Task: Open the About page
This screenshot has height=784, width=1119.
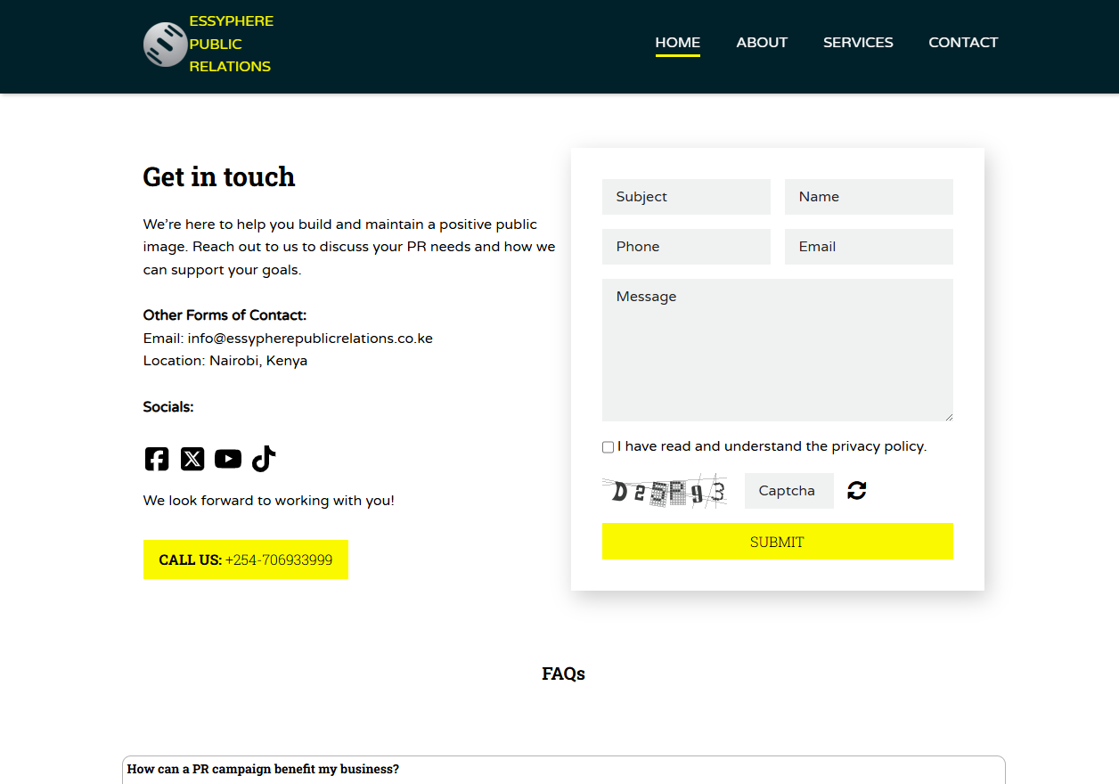Action: pos(762,43)
